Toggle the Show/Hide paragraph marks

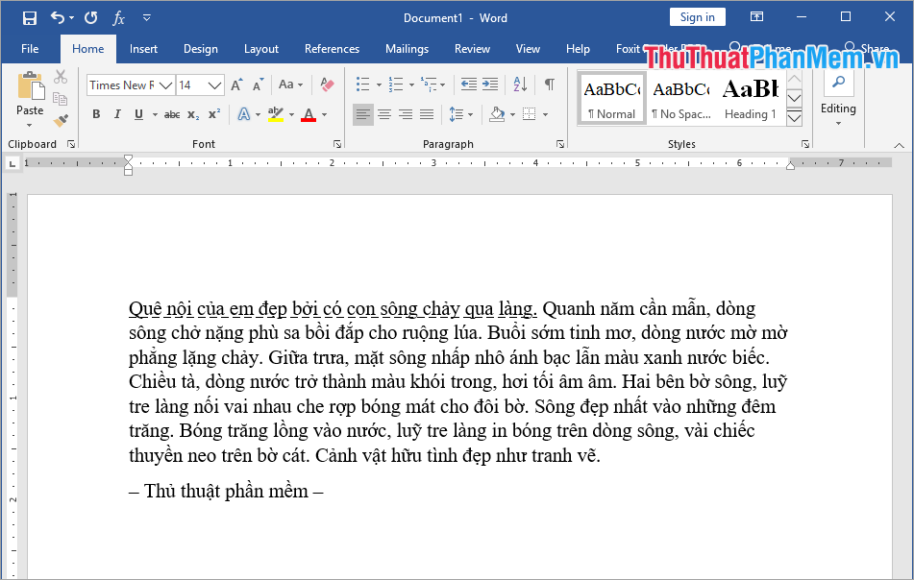point(549,85)
